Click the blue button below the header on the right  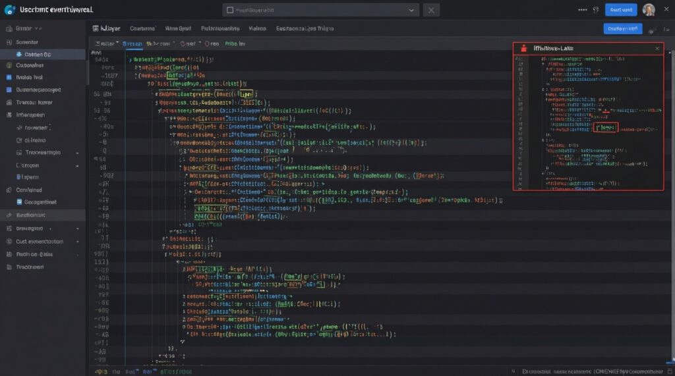(622, 29)
